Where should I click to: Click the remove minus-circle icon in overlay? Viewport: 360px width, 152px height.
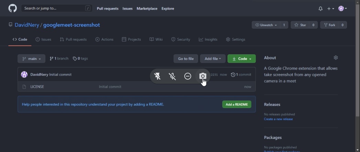point(188,76)
